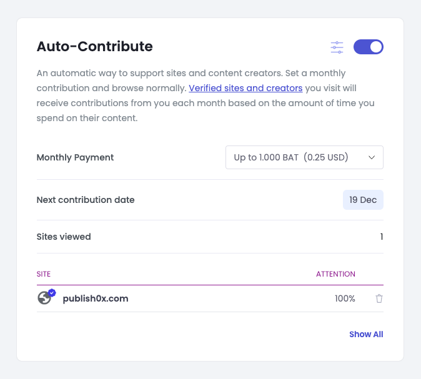
Task: Click the chevron arrow in Monthly Payment box
Action: coord(372,157)
